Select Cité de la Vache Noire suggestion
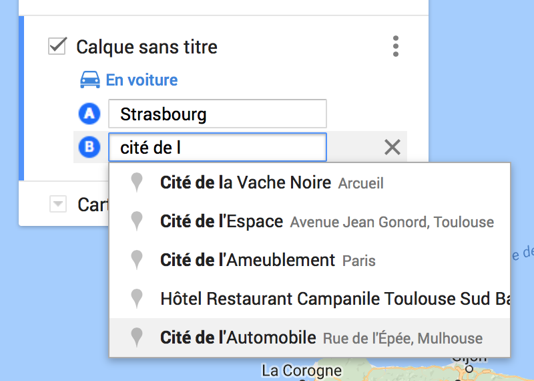534x381 pixels. coord(310,182)
